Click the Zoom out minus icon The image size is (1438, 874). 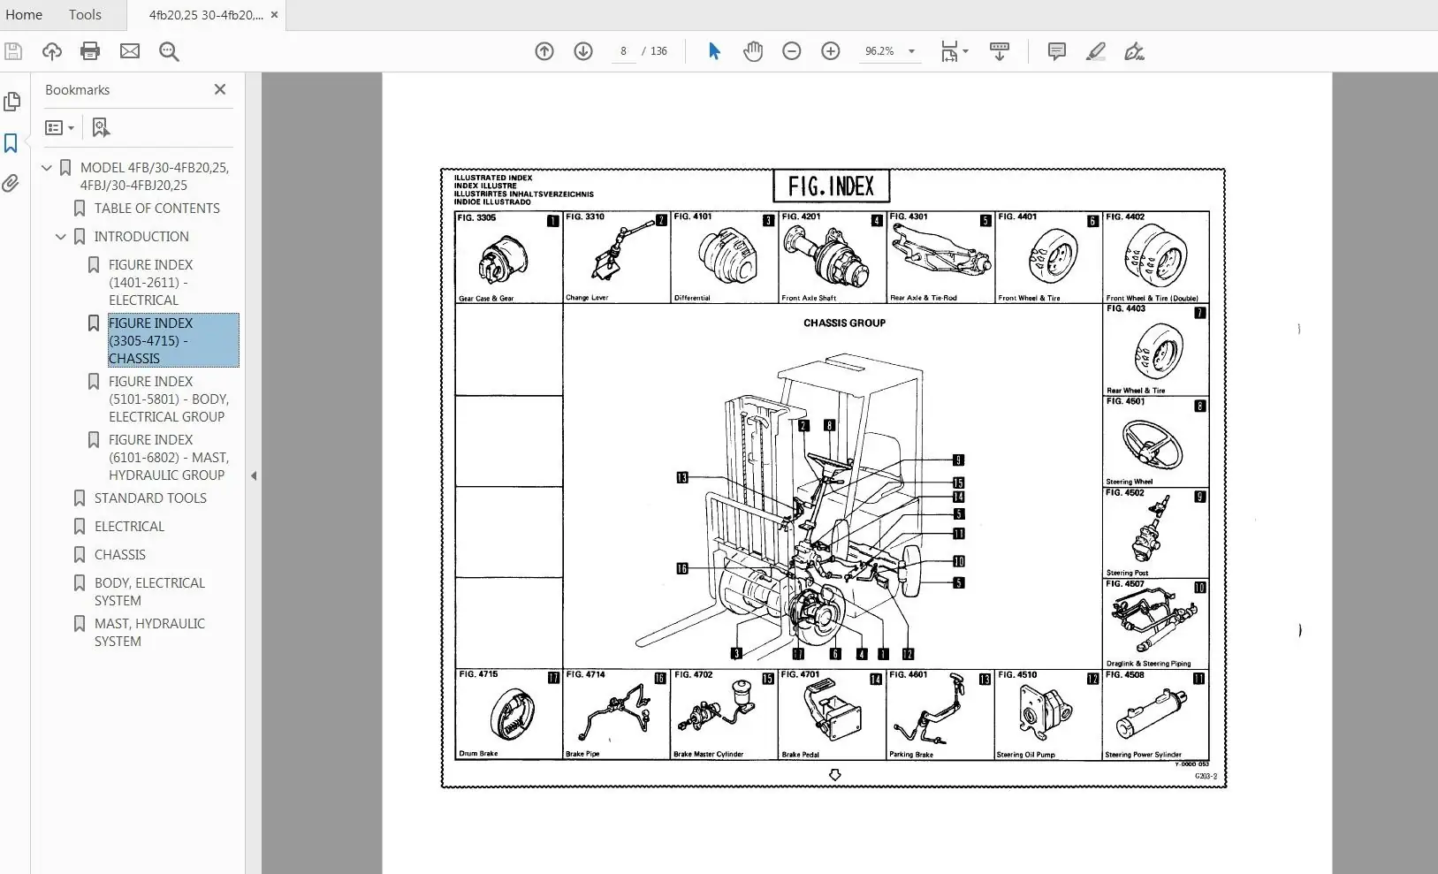point(792,51)
